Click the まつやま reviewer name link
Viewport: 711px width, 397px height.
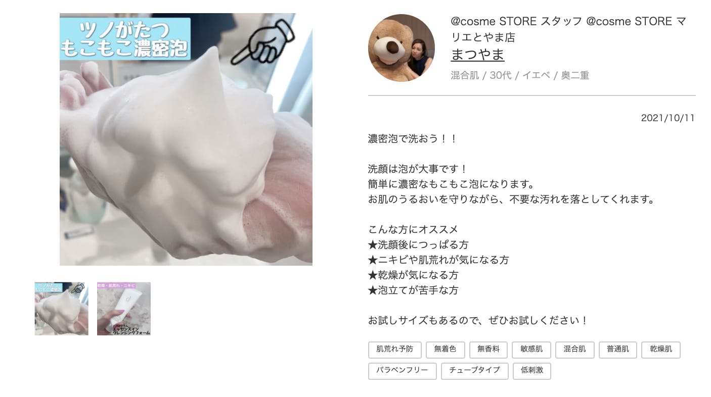(477, 55)
